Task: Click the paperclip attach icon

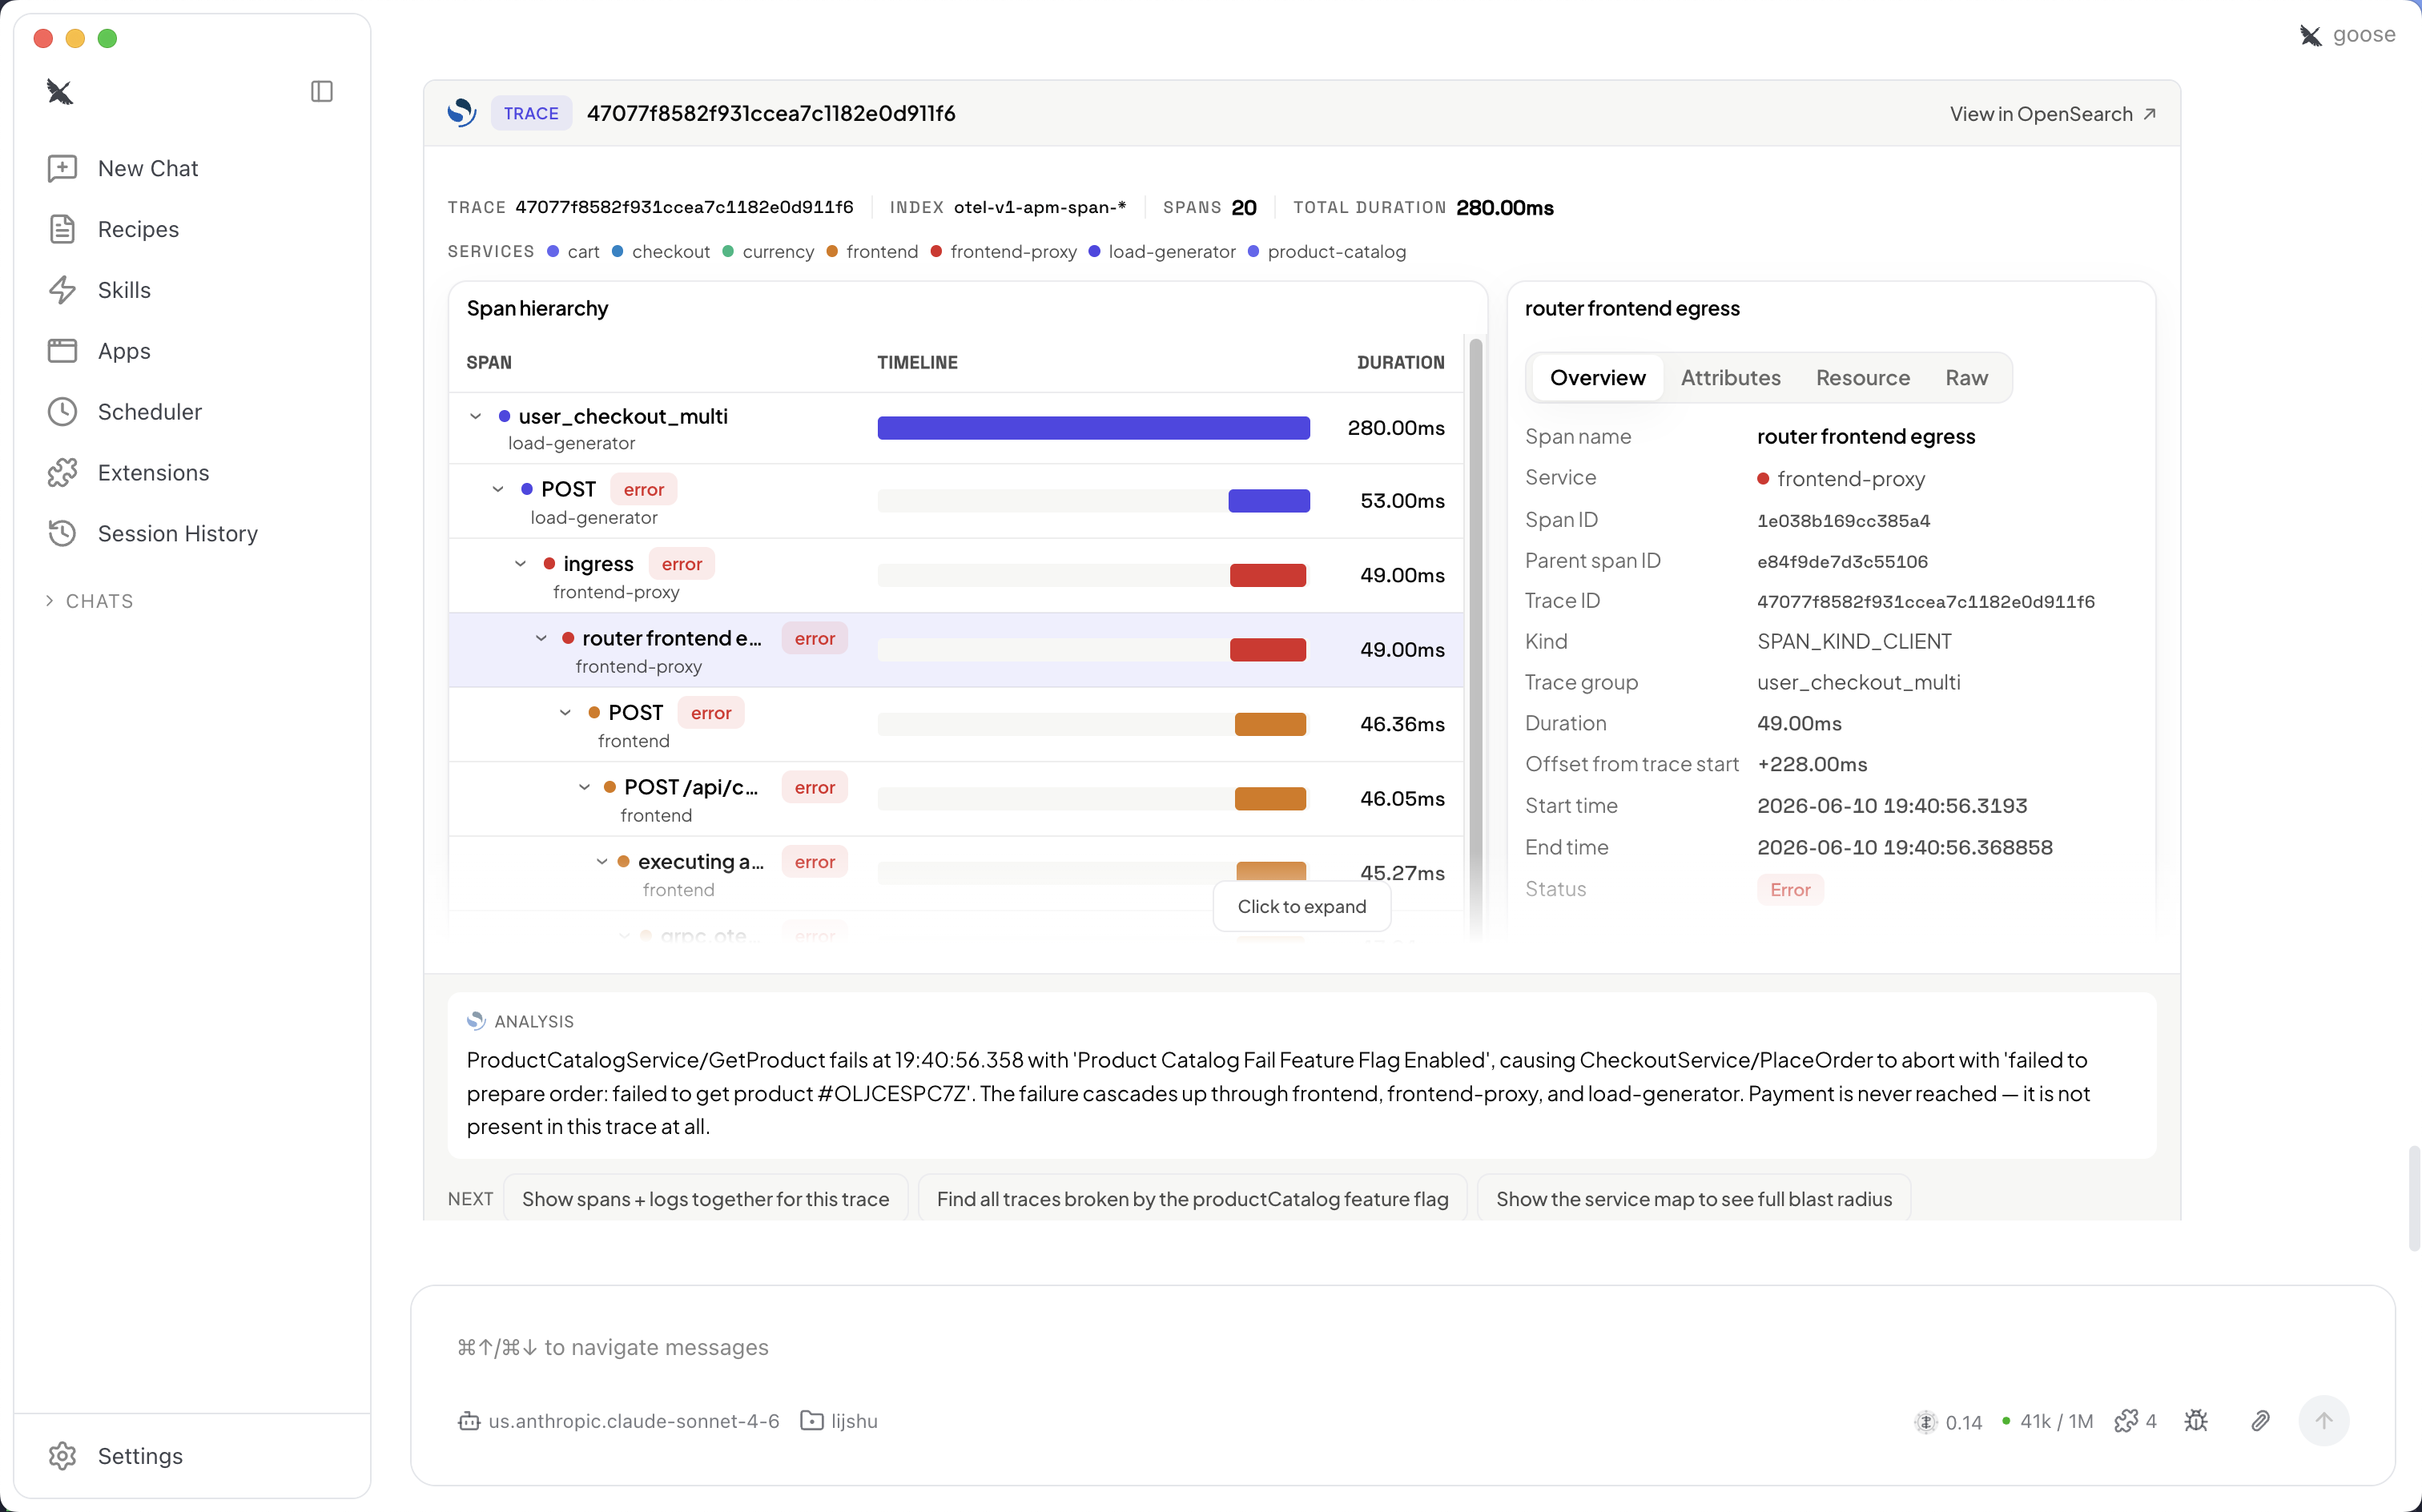Action: tap(2260, 1420)
